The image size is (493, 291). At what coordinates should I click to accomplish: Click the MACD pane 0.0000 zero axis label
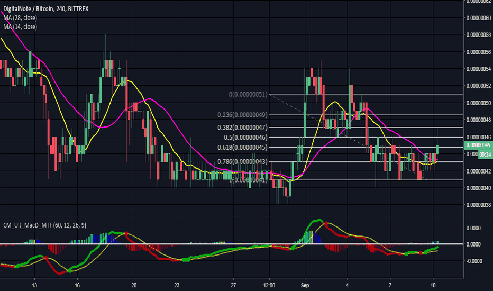(x=473, y=244)
